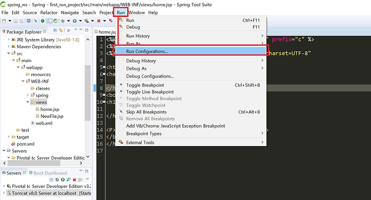Open the Run History submenu
The height and width of the screenshot is (200, 371).
click(191, 36)
